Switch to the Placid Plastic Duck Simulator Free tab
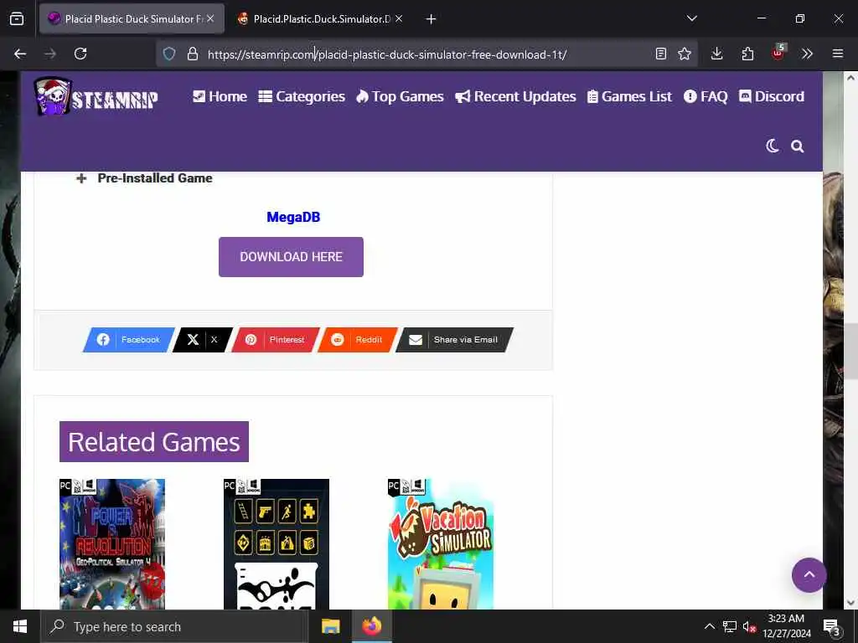 click(x=132, y=18)
